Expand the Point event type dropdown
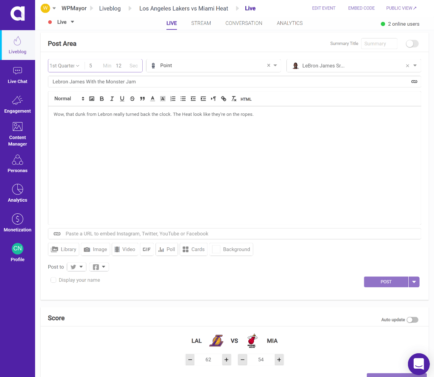 (x=275, y=66)
